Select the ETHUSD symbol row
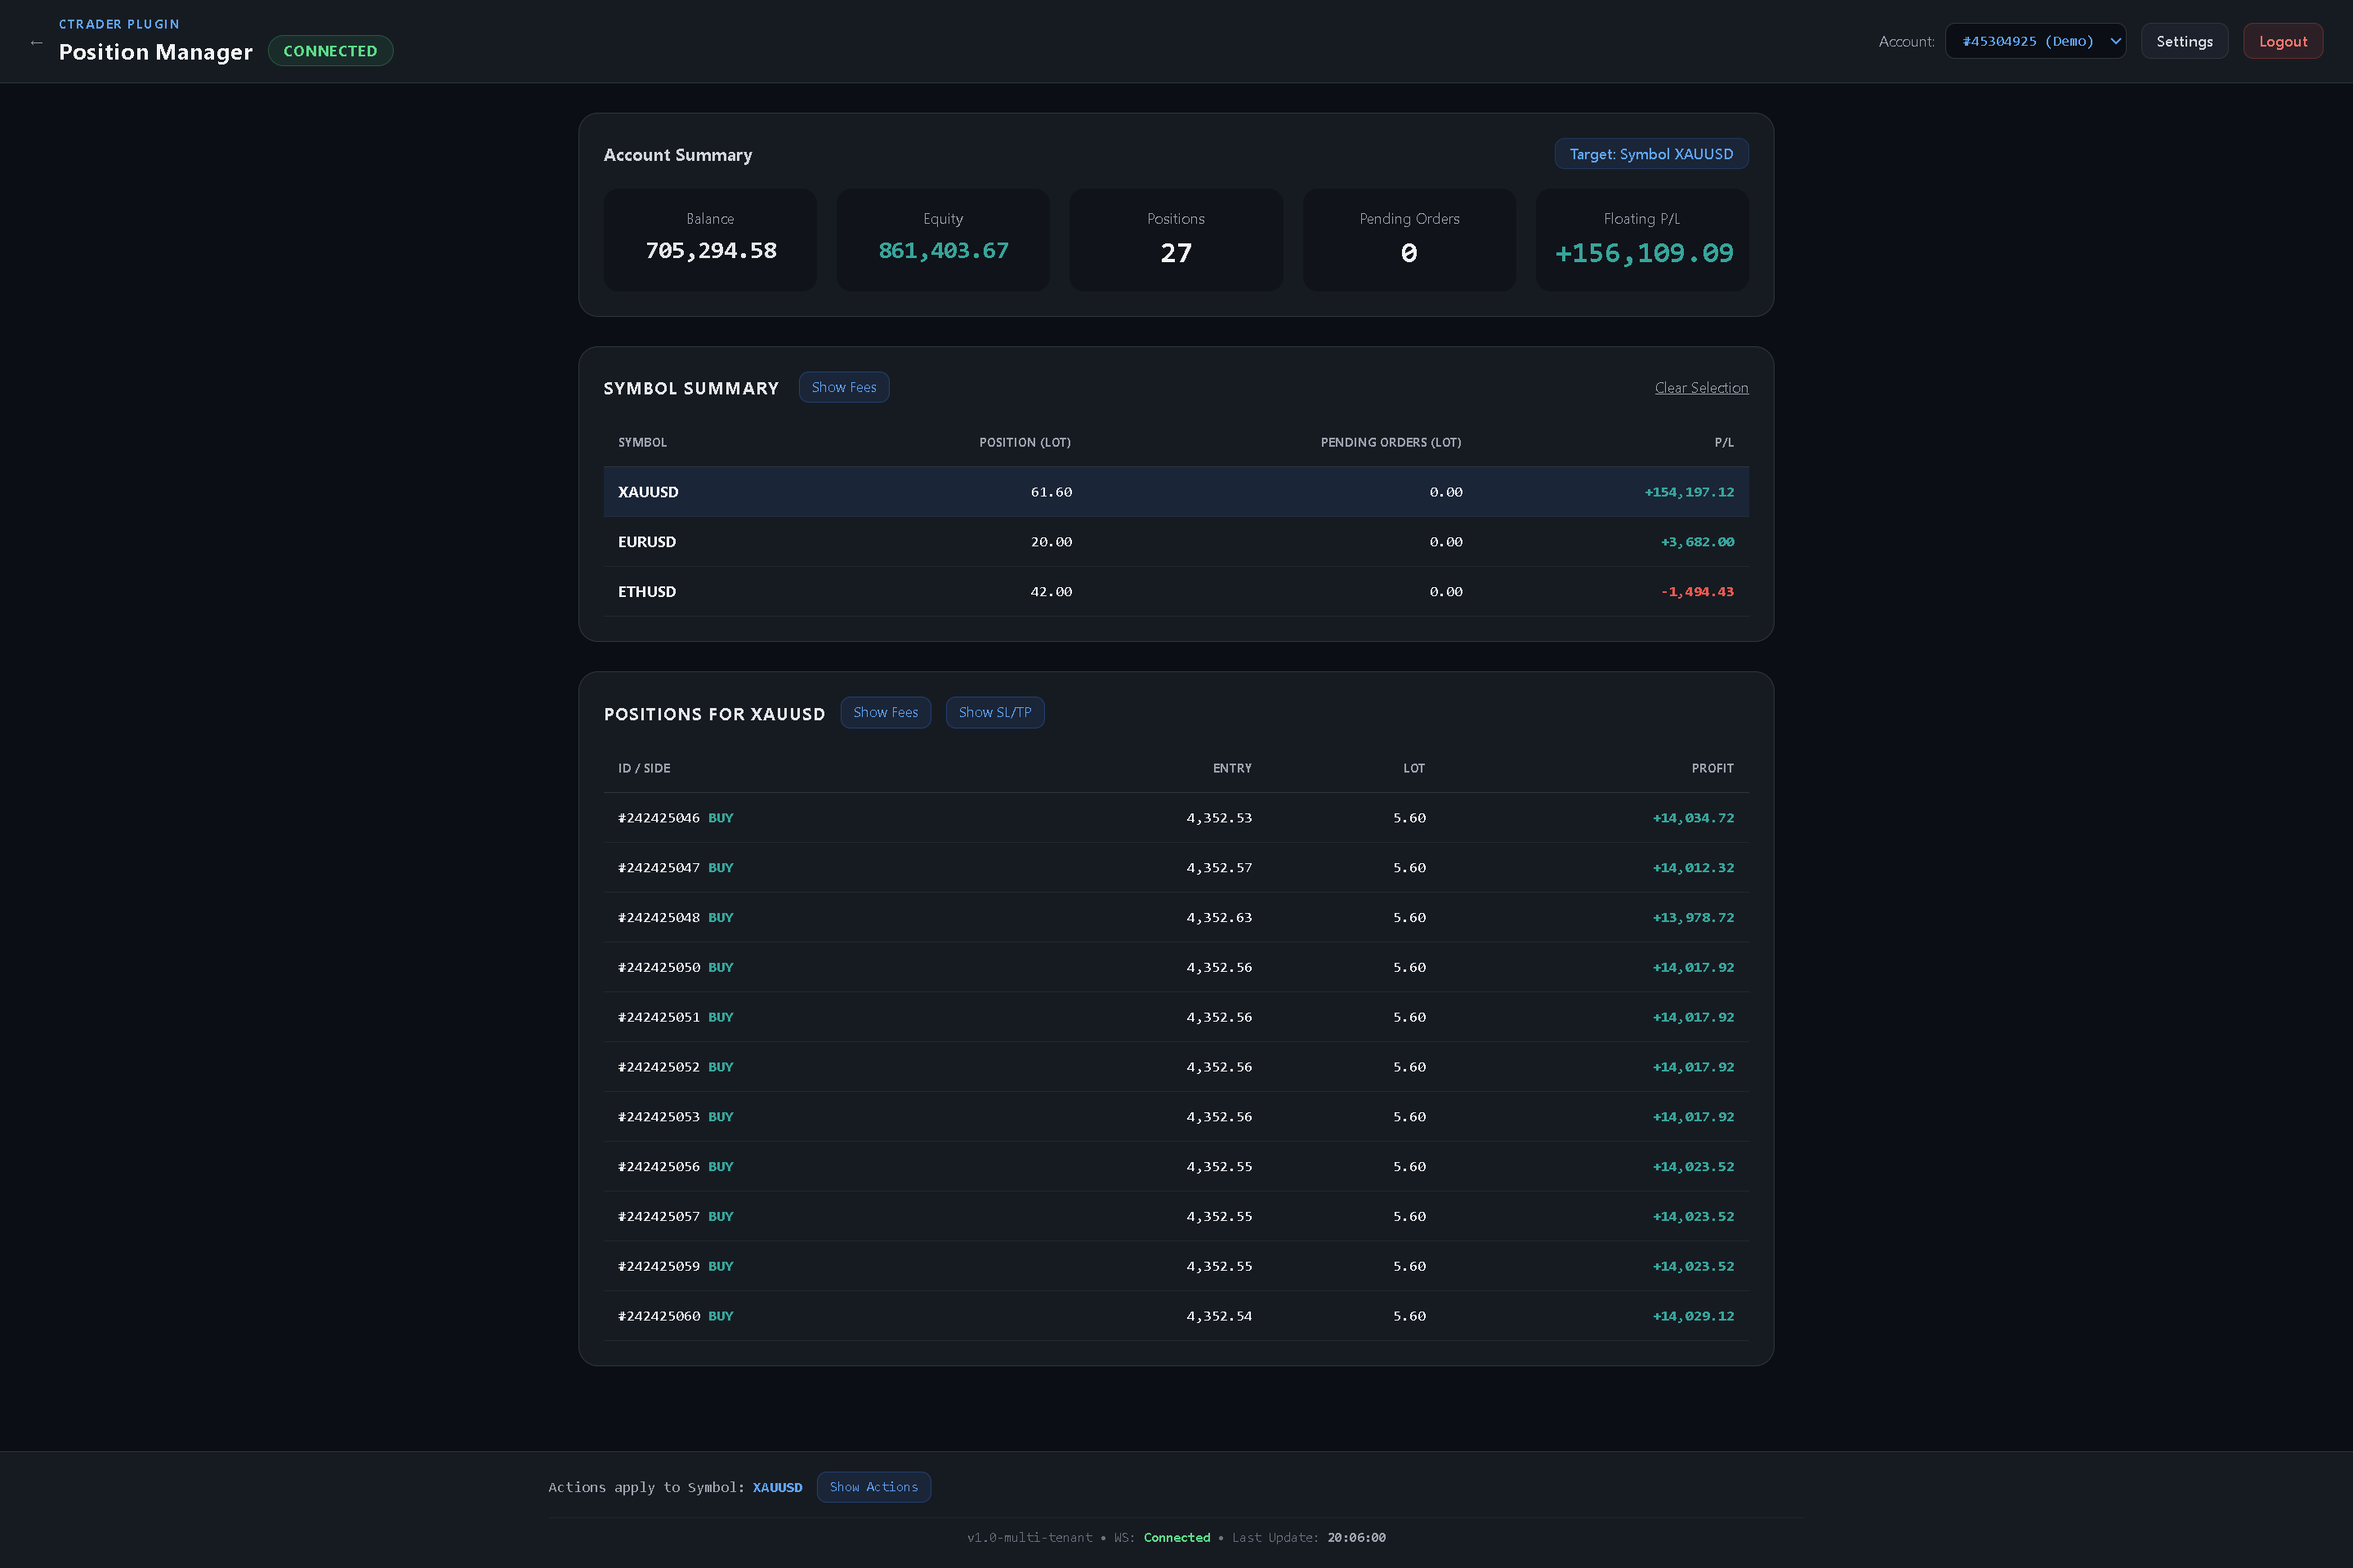The image size is (2353, 1568). pos(1176,592)
